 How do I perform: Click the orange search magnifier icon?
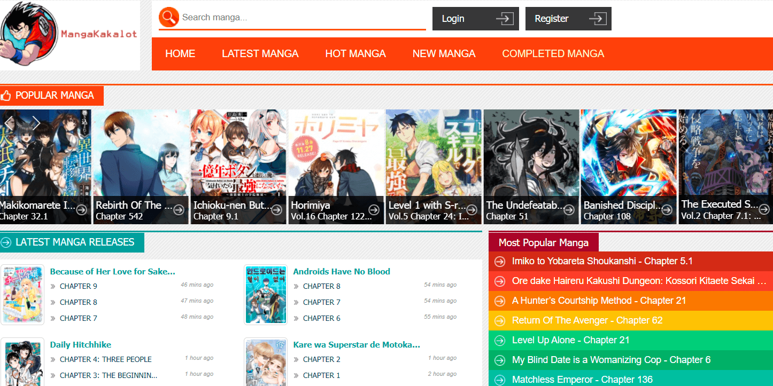[x=168, y=18]
